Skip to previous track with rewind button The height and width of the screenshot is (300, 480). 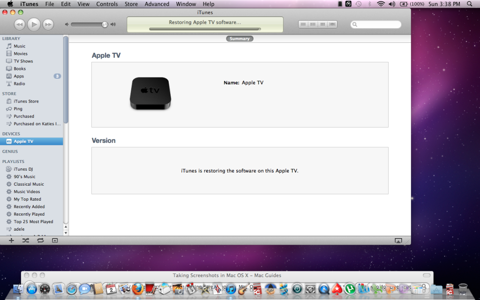[19, 24]
